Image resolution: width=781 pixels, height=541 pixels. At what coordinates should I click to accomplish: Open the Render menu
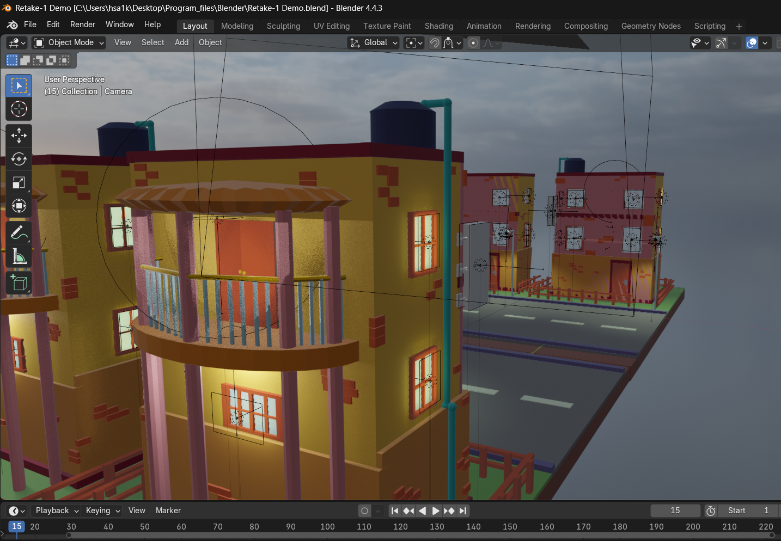coord(82,24)
